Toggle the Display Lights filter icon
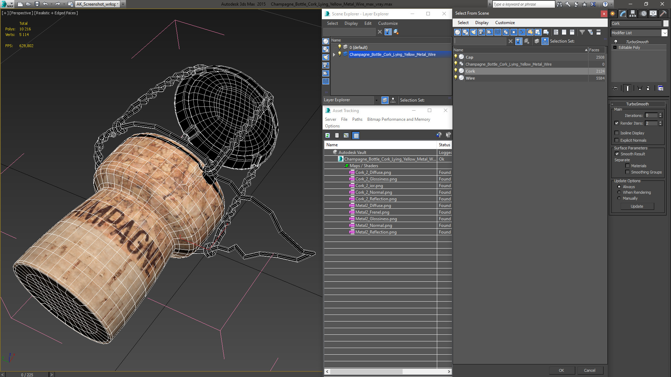 (474, 32)
